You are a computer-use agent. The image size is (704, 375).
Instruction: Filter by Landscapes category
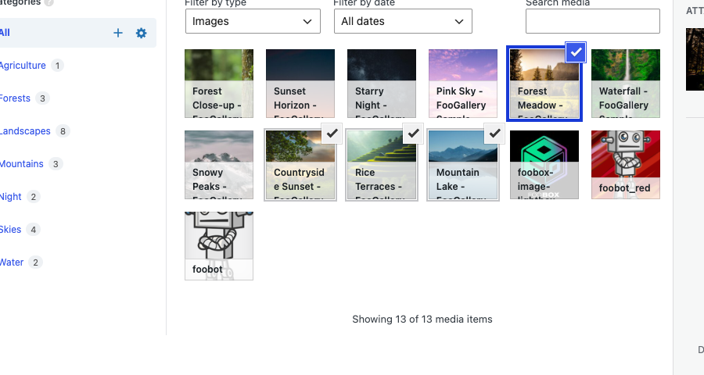25,131
